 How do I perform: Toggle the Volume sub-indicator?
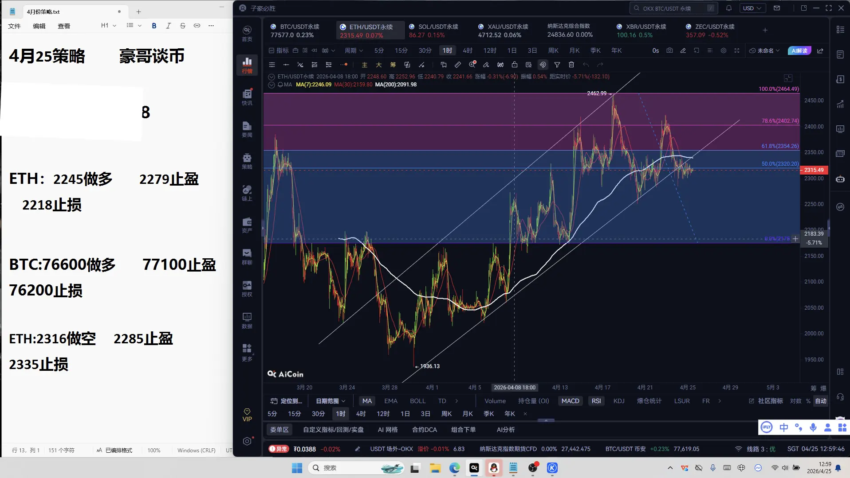pyautogui.click(x=495, y=401)
